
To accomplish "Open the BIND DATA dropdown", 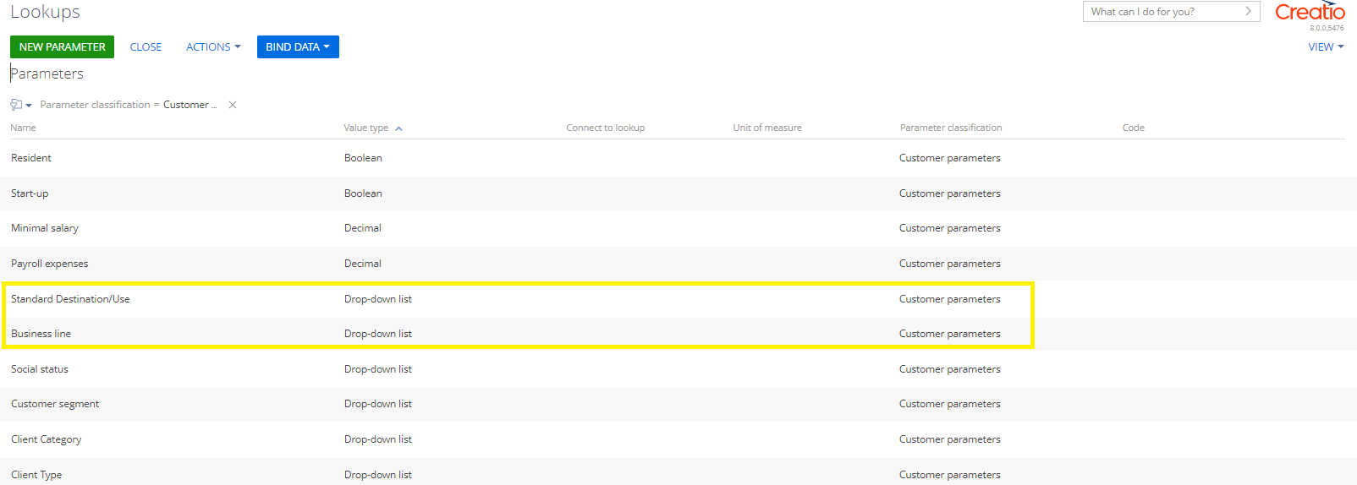I will (x=298, y=47).
